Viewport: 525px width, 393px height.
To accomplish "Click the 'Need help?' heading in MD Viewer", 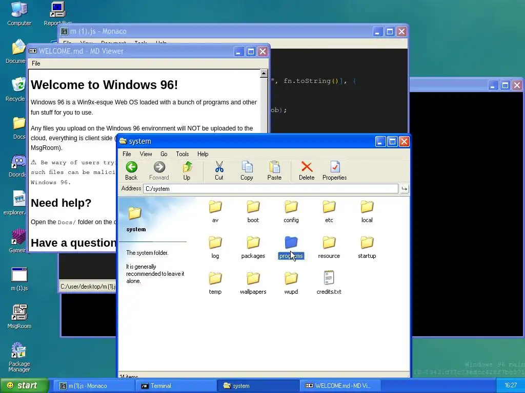I will coord(61,203).
